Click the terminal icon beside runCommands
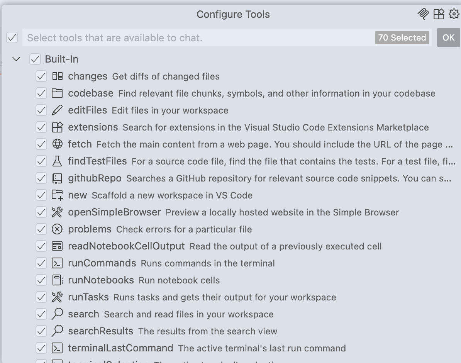The image size is (461, 363). [x=57, y=263]
